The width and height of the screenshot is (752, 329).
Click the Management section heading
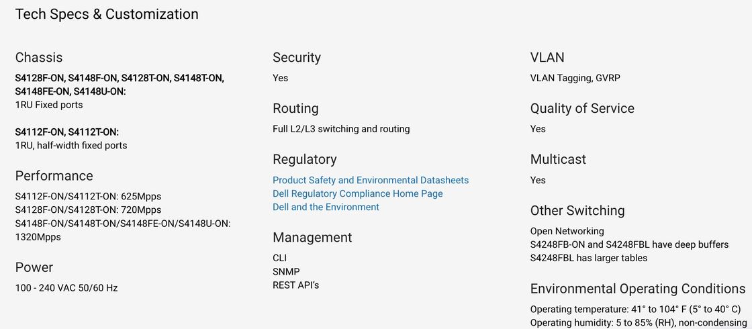pyautogui.click(x=312, y=238)
